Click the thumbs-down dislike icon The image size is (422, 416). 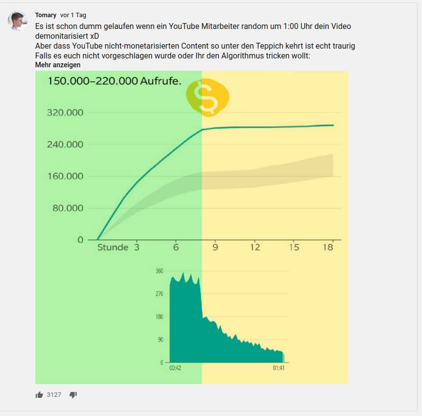[x=73, y=395]
